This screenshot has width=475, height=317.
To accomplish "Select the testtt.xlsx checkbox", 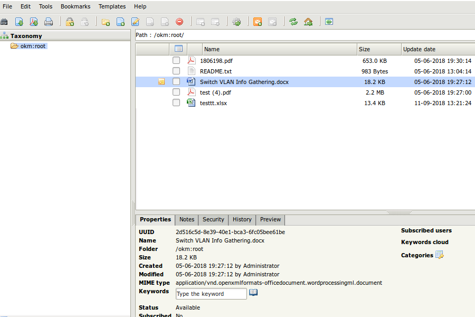I will (x=176, y=102).
